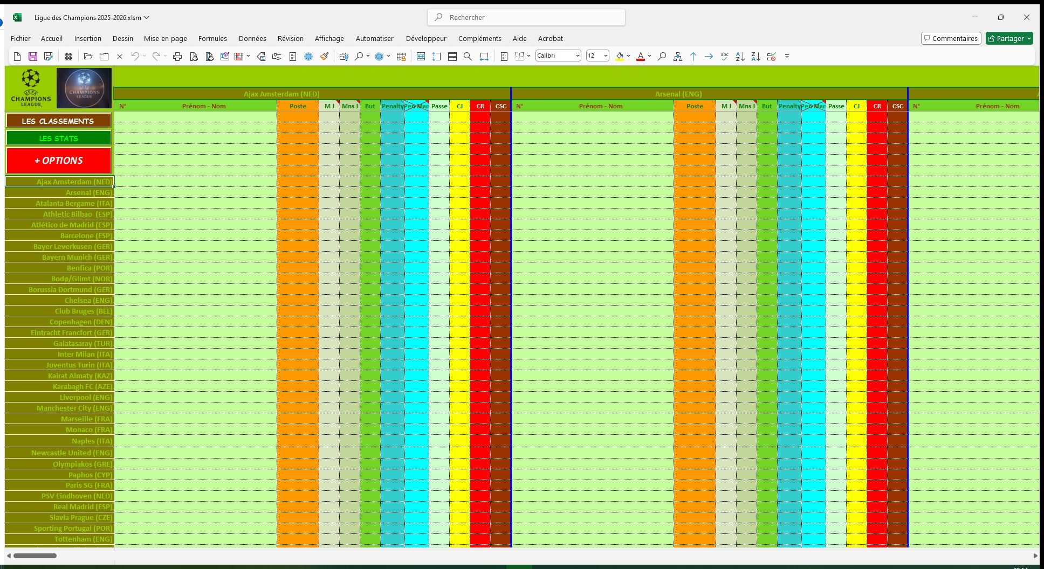Open the Insertion tab
The image size is (1044, 569).
(x=88, y=38)
